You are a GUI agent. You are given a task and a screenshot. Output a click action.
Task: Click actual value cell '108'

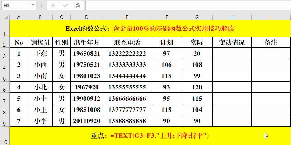pyautogui.click(x=197, y=64)
